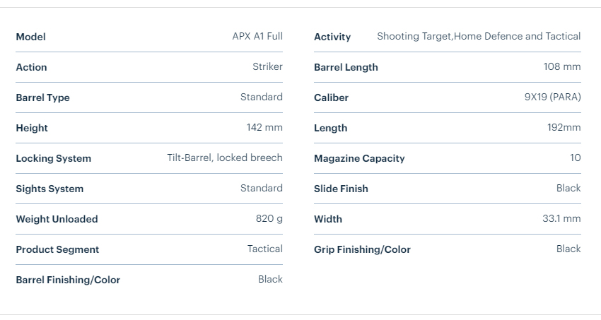Click the Striker action value
The width and height of the screenshot is (601, 320).
click(267, 66)
